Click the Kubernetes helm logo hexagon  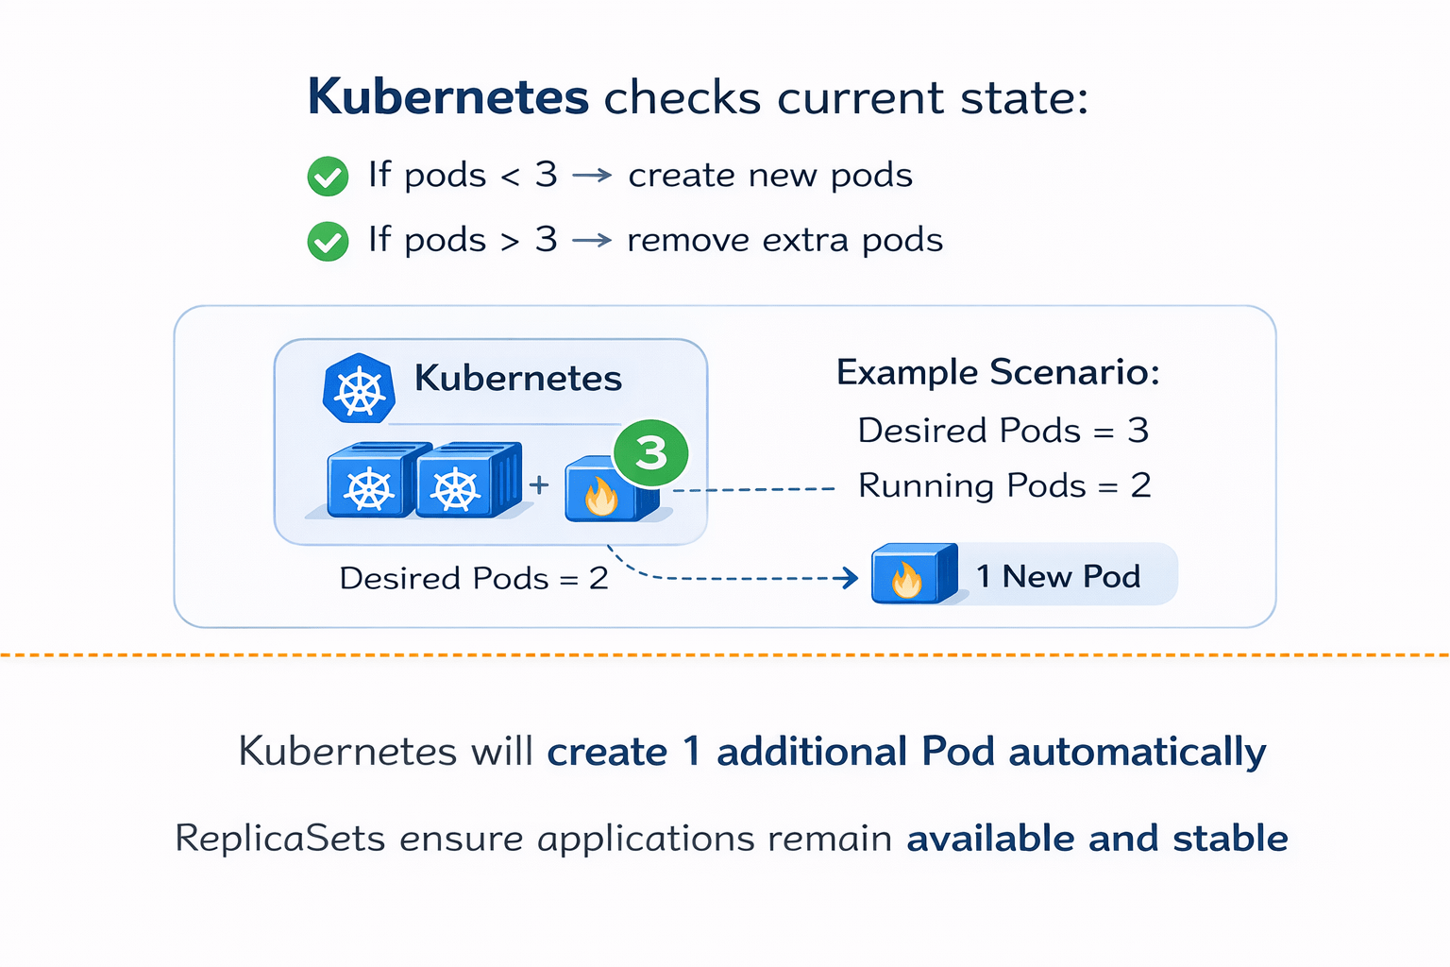point(359,388)
